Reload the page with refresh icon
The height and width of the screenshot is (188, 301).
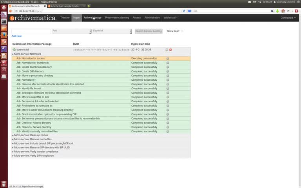tap(184, 11)
